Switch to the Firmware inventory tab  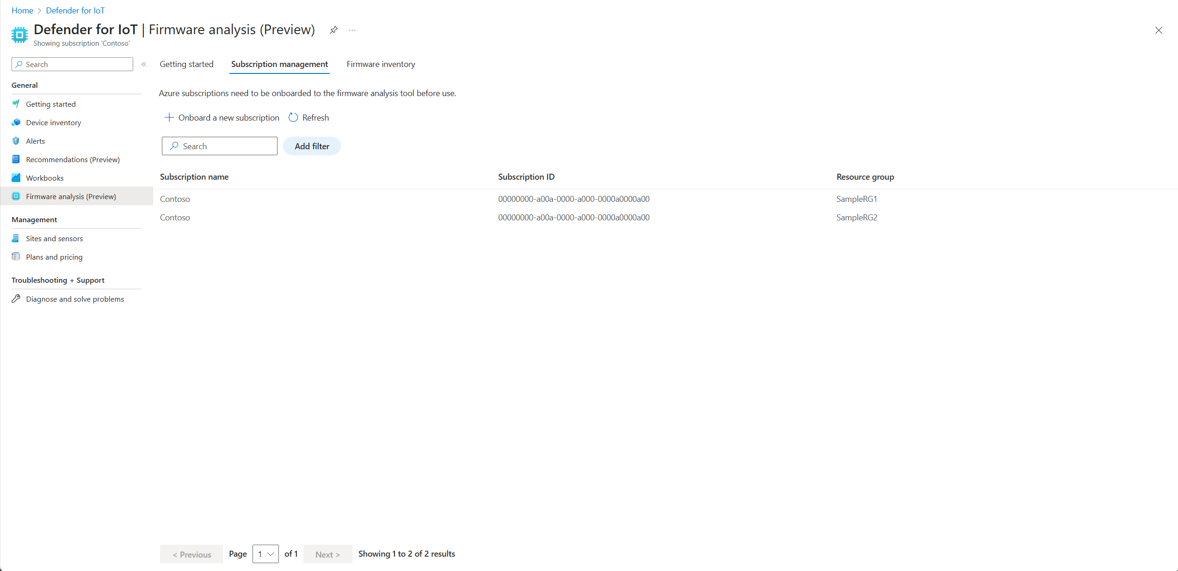(381, 64)
